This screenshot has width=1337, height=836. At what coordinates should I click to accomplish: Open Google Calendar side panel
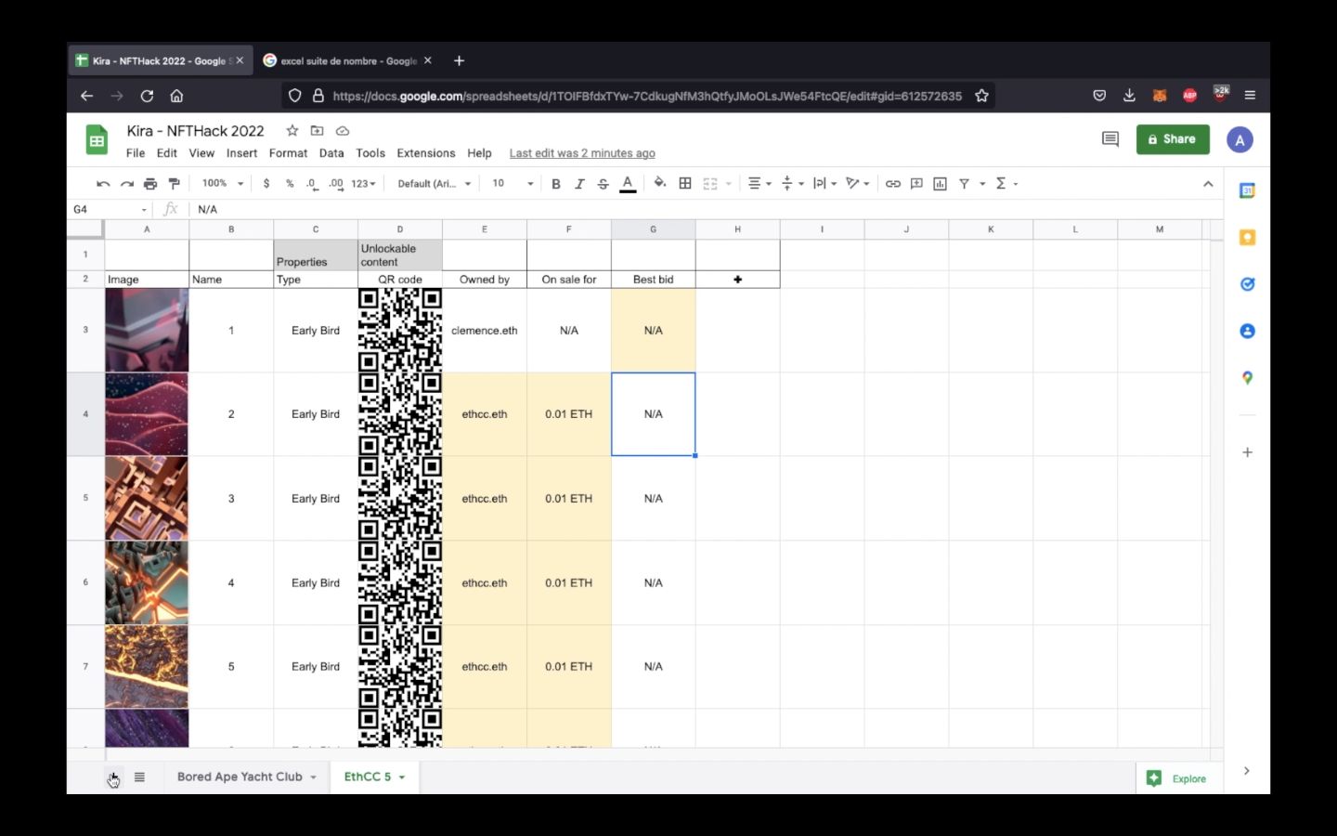coord(1247,190)
